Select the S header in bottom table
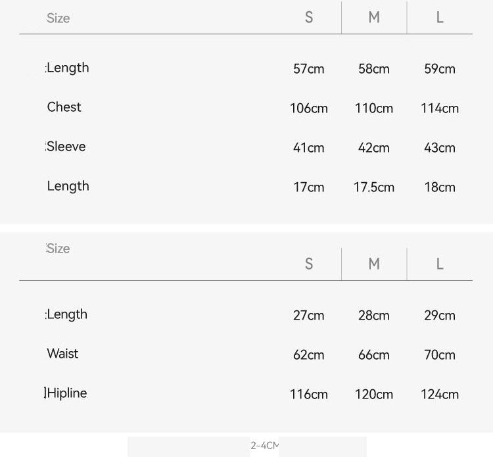Viewport: 493px width, 457px height. click(309, 264)
